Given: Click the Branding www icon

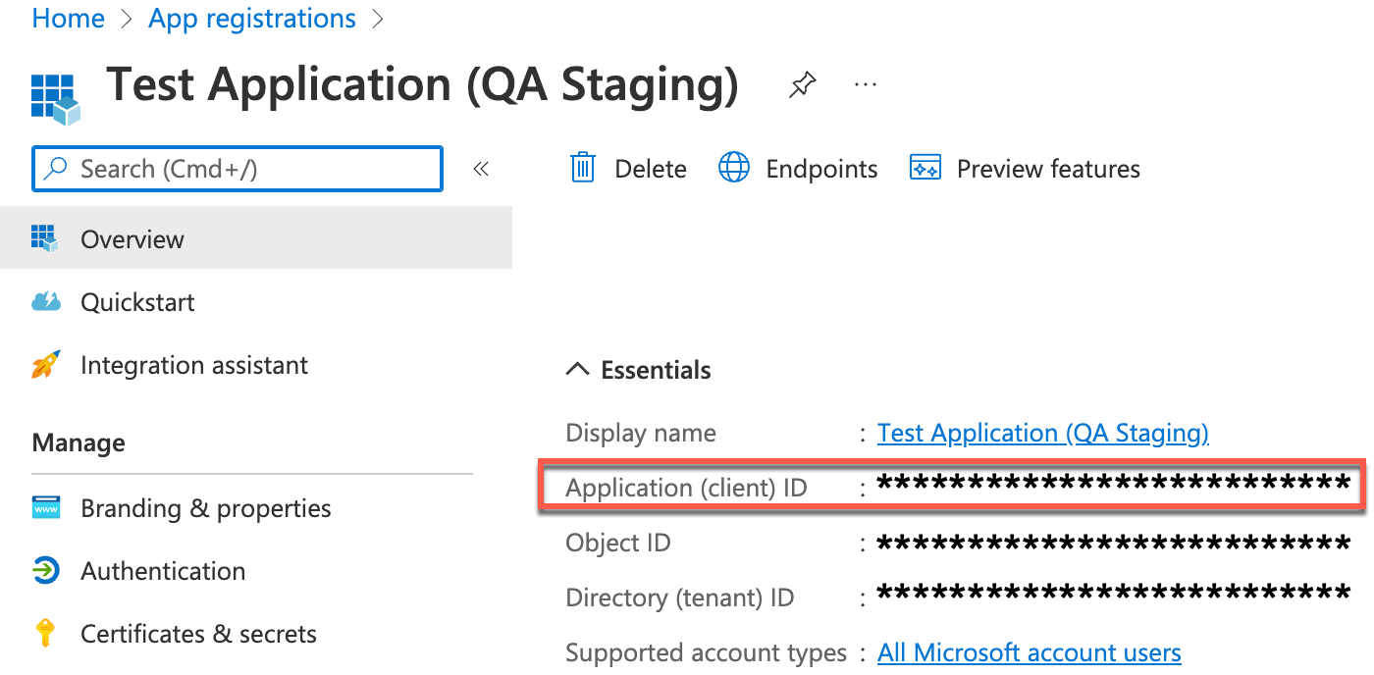Looking at the screenshot, I should tap(46, 508).
